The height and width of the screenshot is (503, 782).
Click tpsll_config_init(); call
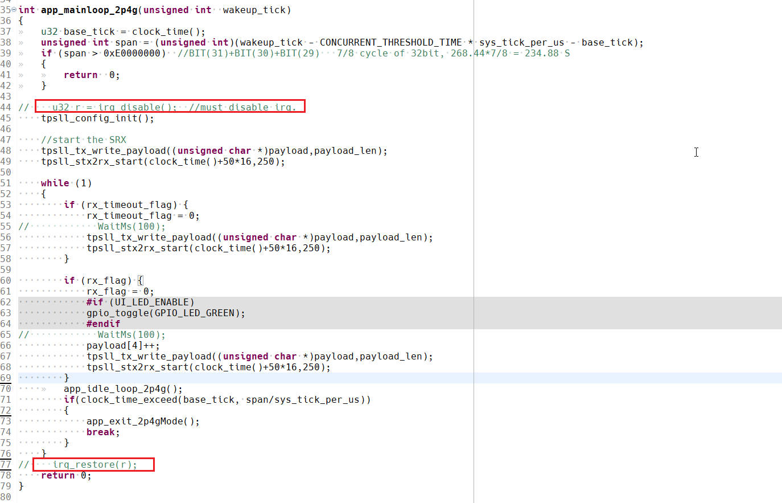point(97,118)
